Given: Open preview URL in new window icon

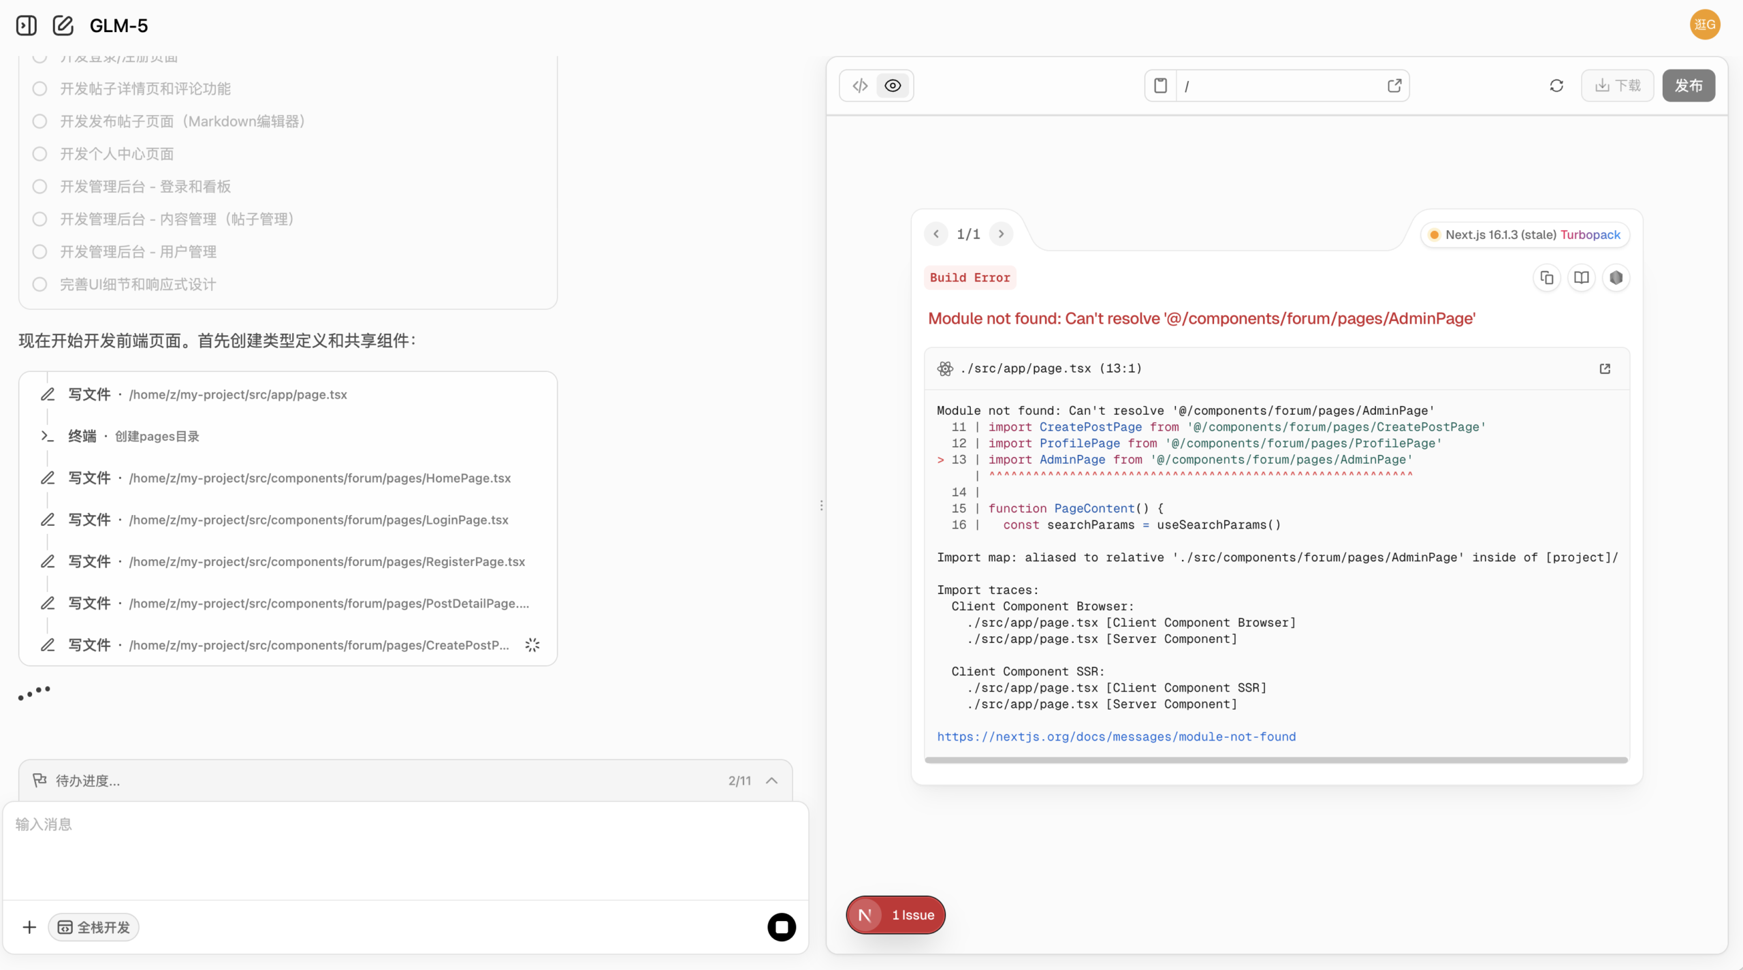Looking at the screenshot, I should coord(1394,86).
